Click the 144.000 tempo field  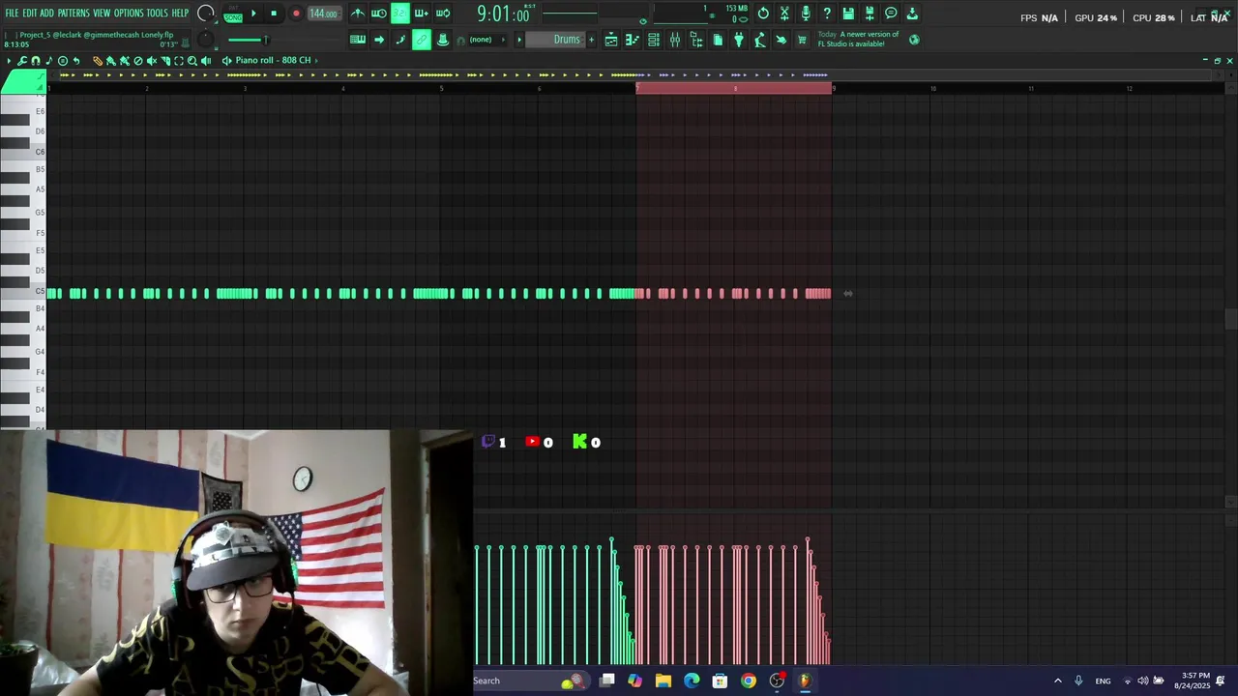323,14
